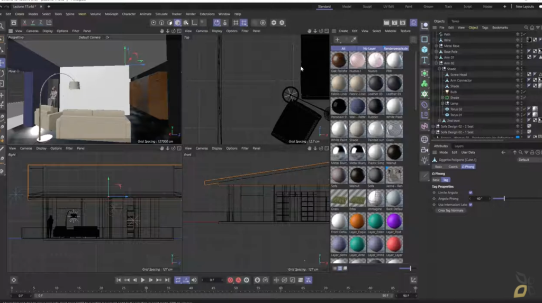
Task: Lock the Attributes manager element
Action: click(532, 152)
